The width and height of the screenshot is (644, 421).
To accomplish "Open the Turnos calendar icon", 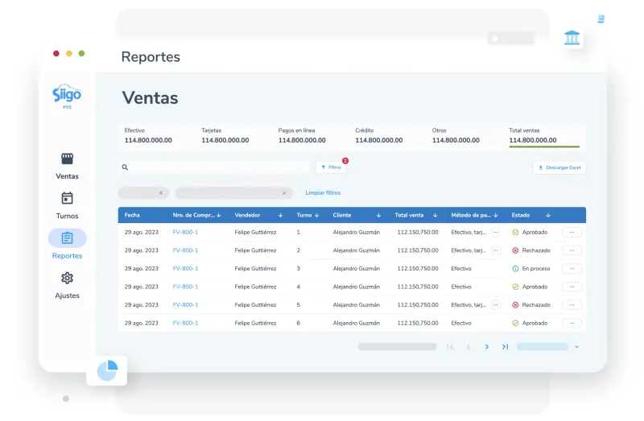I will 67,198.
